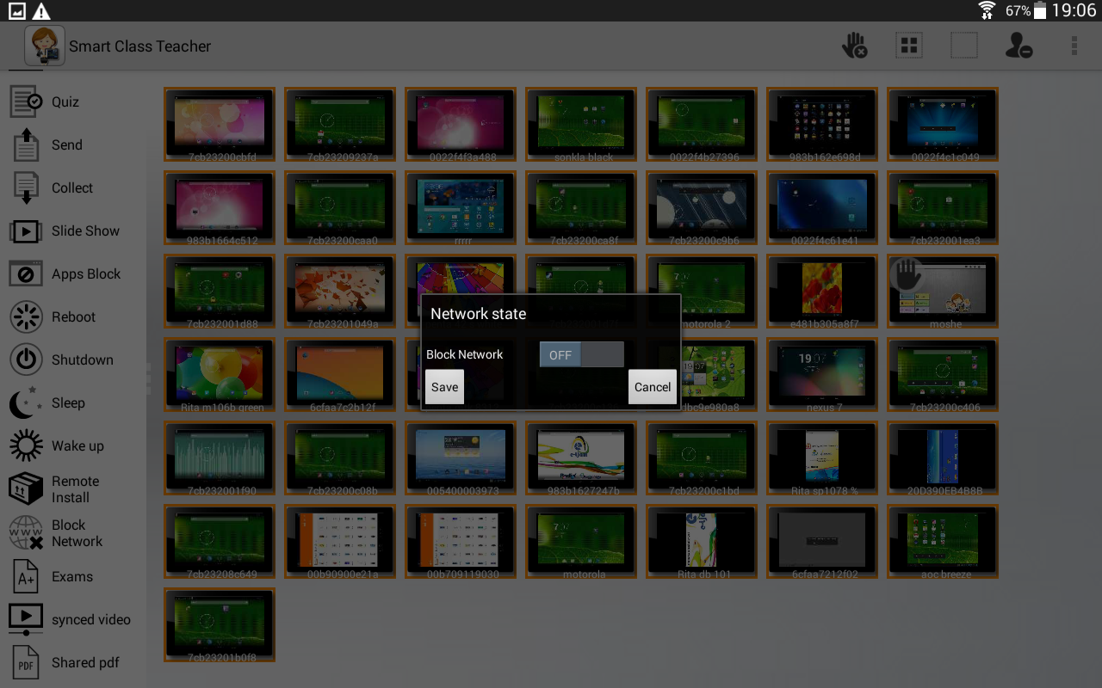This screenshot has height=688, width=1102.
Task: Select the Shutdown devices option
Action: [82, 359]
